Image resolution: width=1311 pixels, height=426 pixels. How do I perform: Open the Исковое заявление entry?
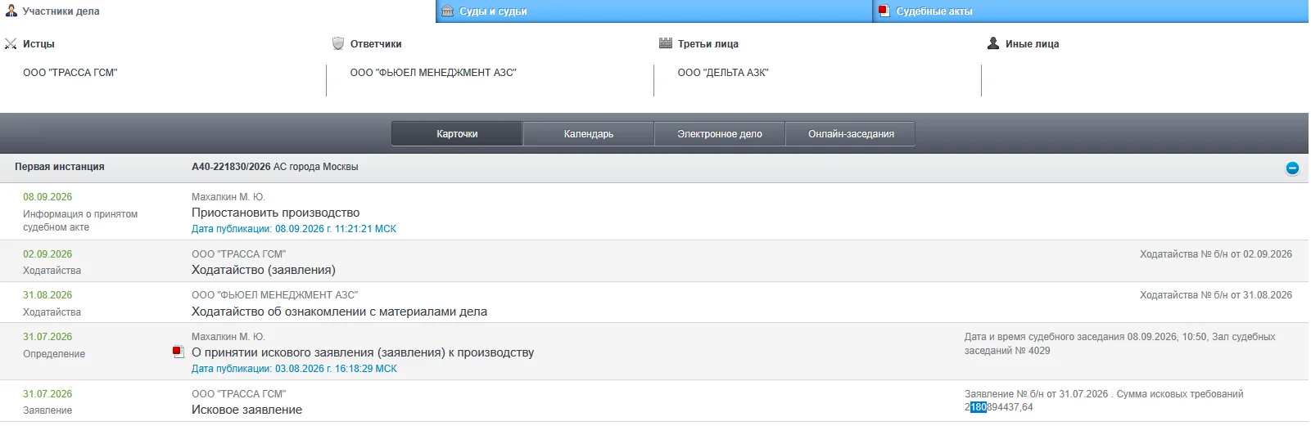246,410
